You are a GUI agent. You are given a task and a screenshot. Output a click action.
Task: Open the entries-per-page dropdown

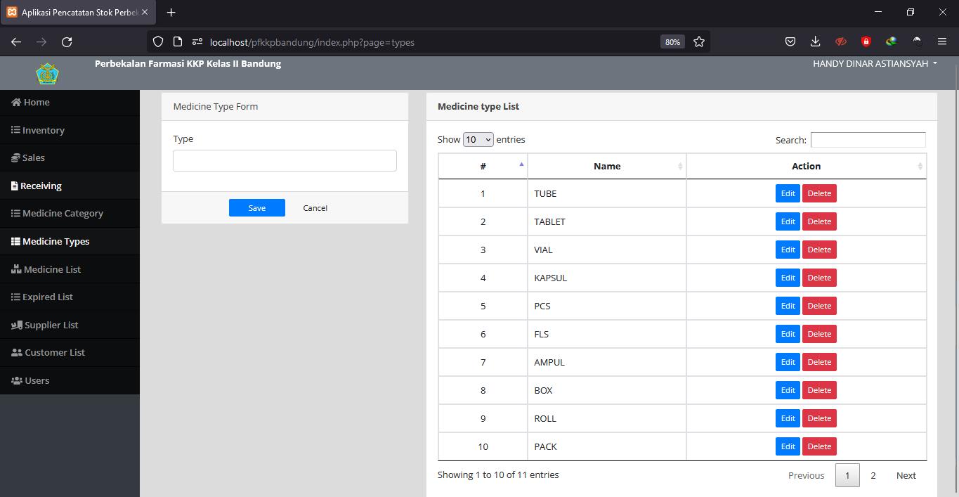pyautogui.click(x=478, y=140)
